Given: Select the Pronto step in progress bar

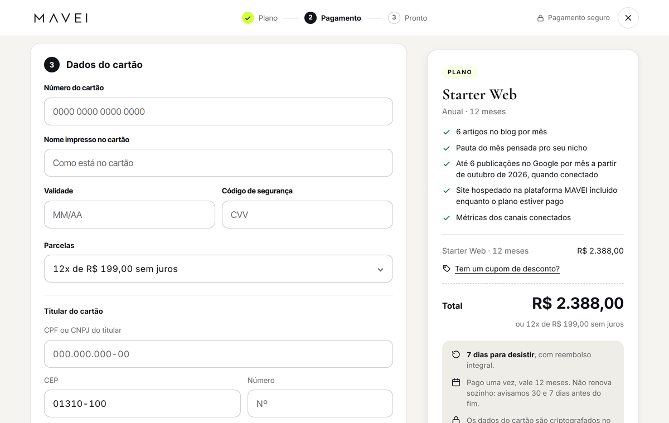Looking at the screenshot, I should 408,18.
